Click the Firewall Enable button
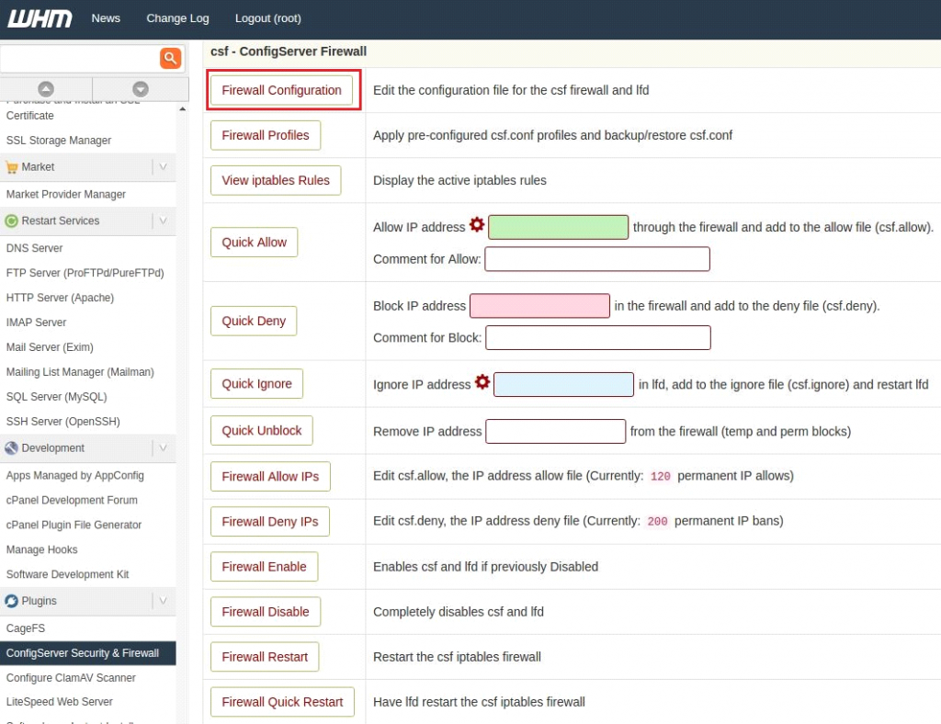The height and width of the screenshot is (724, 941). point(264,567)
